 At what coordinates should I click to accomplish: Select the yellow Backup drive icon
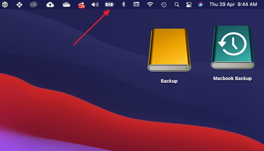[x=169, y=50]
